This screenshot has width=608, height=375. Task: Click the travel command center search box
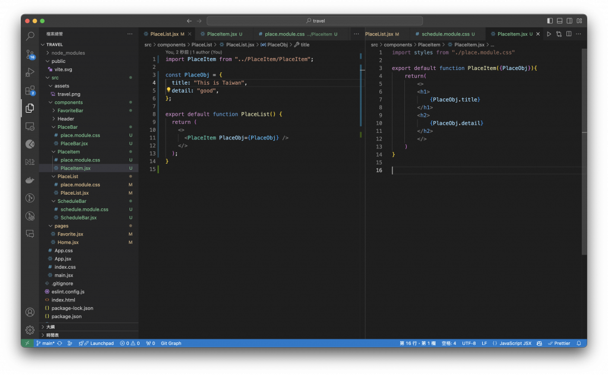pyautogui.click(x=315, y=21)
